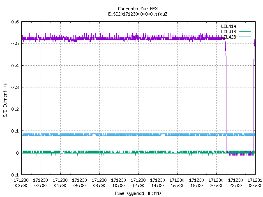Screen dimensions: 263x197
Task: Click the x-axis tick 171230 12:00
Action: [x=138, y=183]
